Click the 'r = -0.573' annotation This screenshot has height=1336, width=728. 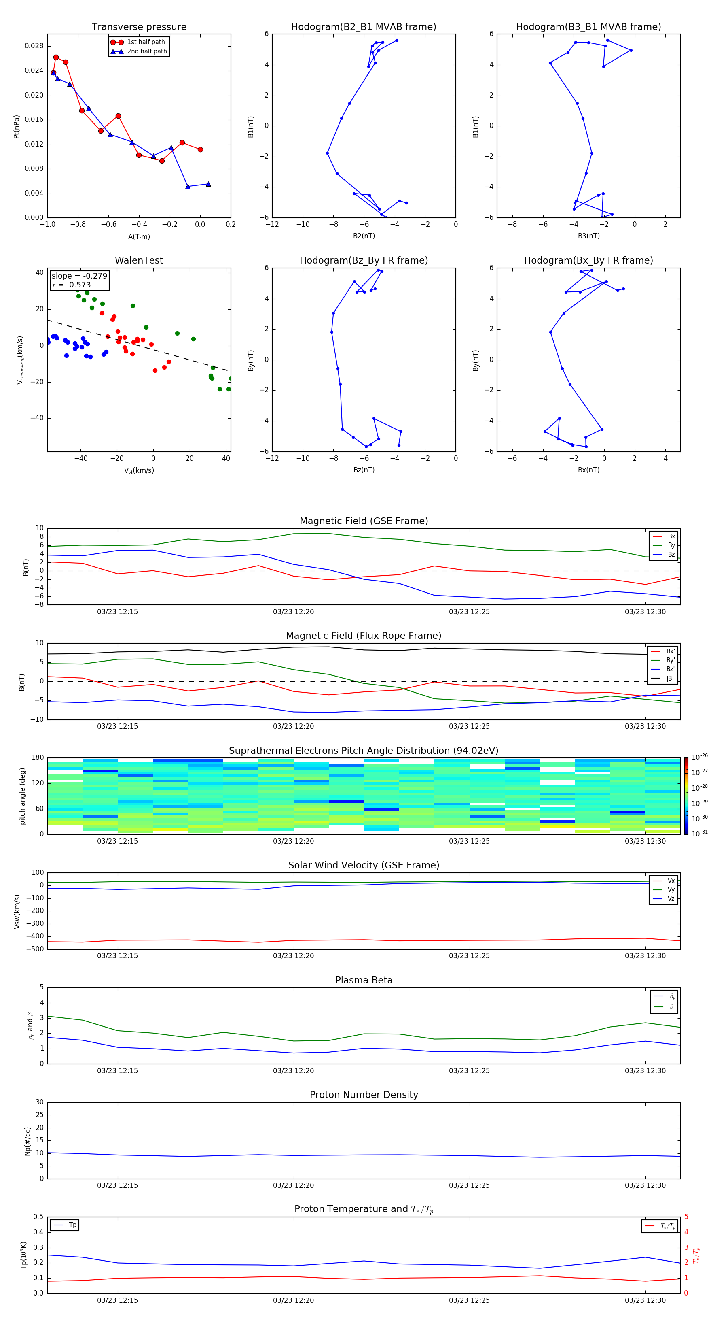72,285
